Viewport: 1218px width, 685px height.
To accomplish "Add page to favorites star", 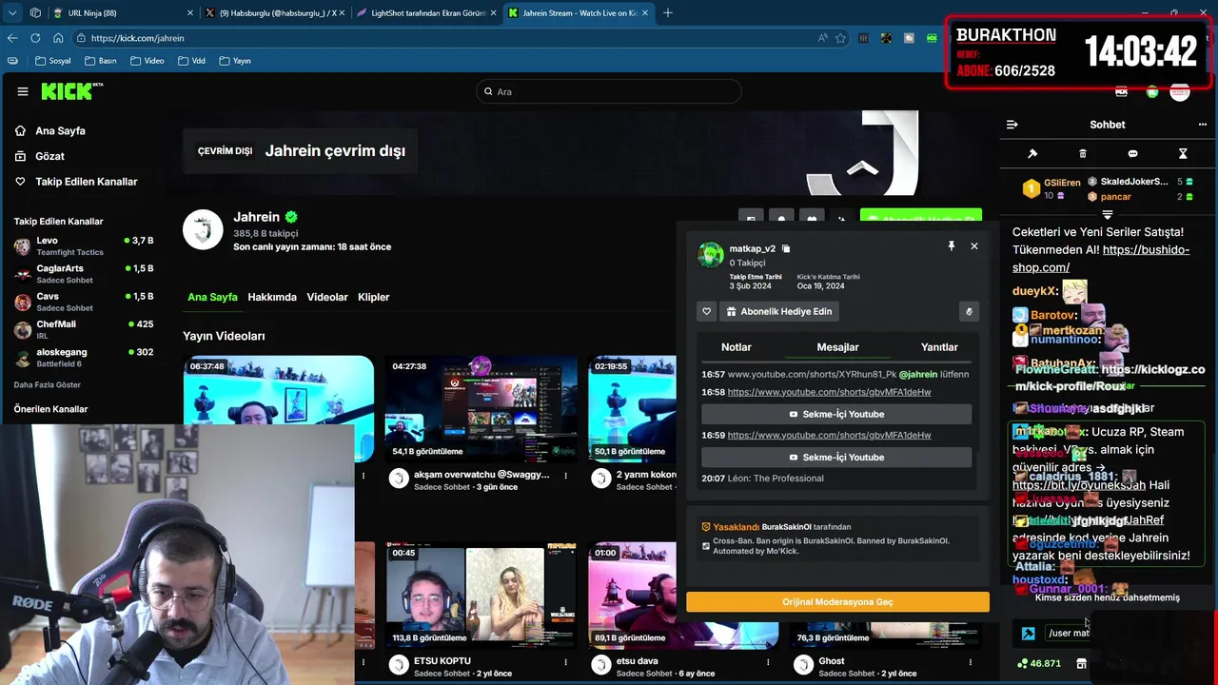I will point(840,38).
